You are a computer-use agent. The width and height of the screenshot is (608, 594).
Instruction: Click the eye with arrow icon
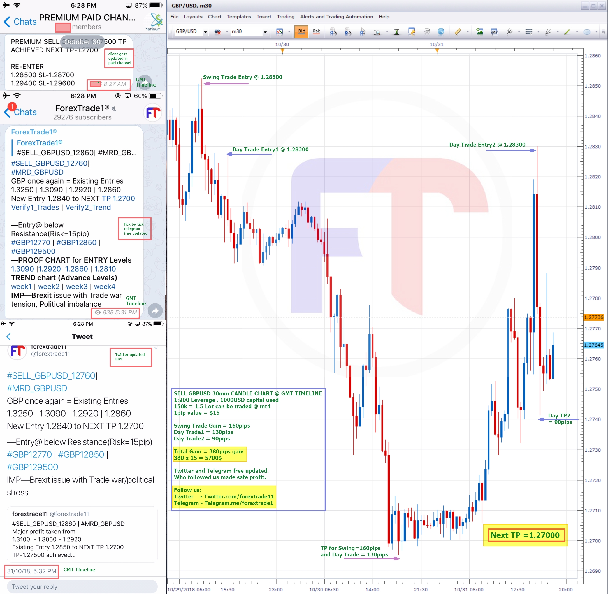[427, 31]
